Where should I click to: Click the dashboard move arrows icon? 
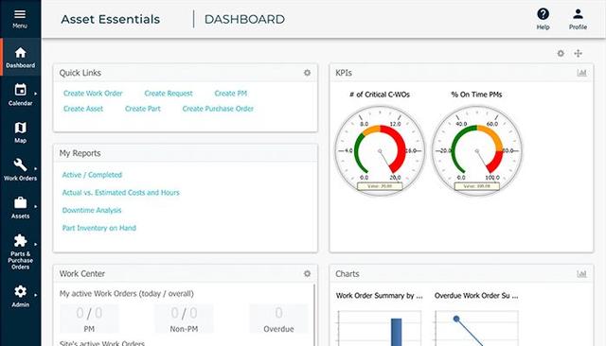579,54
